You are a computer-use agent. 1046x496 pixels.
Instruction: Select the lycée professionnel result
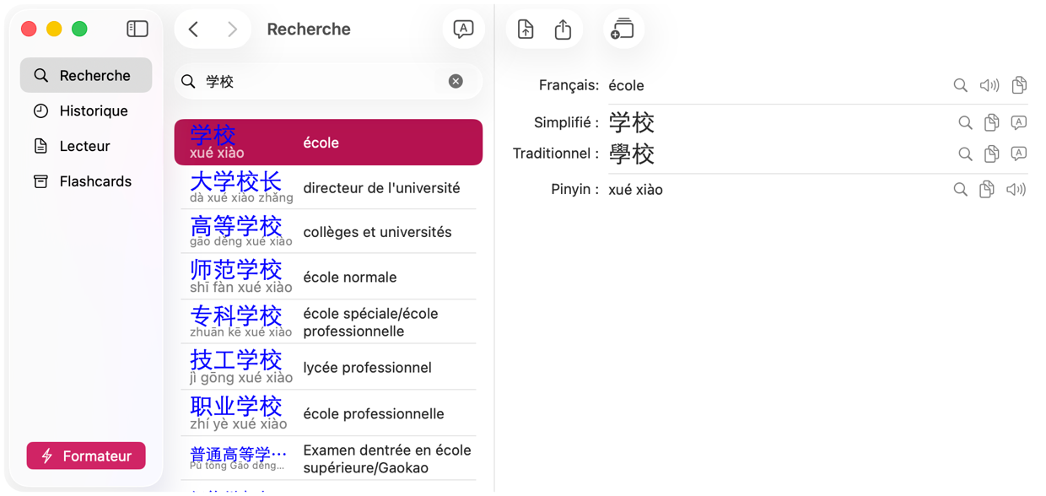click(328, 367)
